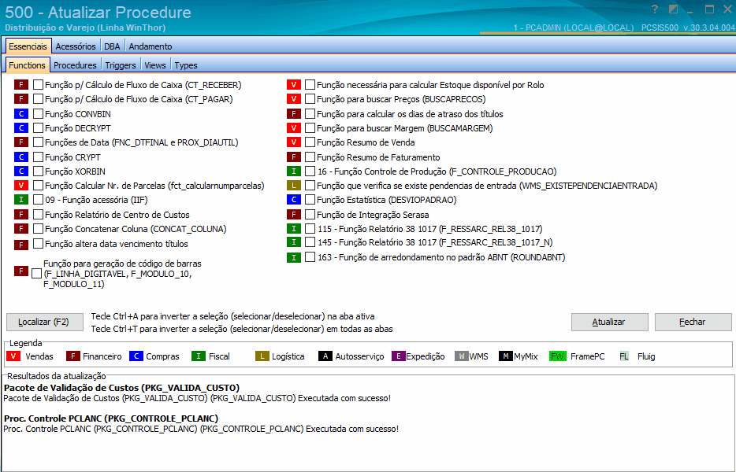
Task: Click the Vendas V legend icon
Action: pos(13,356)
